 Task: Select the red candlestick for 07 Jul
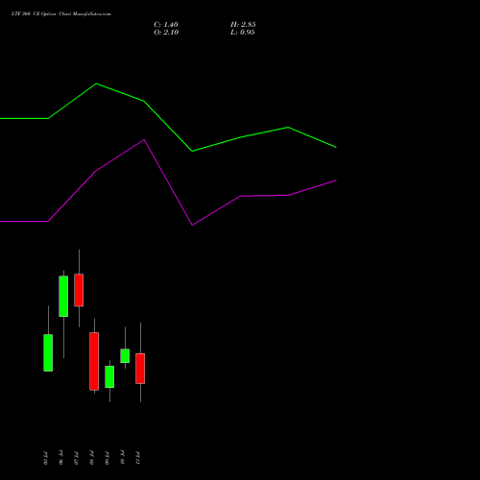click(79, 290)
